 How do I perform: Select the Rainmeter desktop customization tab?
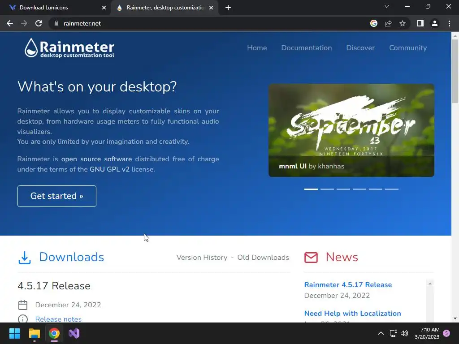click(x=165, y=8)
